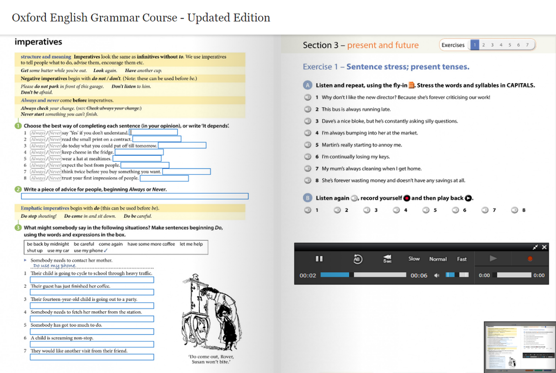The width and height of the screenshot is (556, 373).
Task: Play speaker icon 5 in the Listen again row
Action: (426, 210)
